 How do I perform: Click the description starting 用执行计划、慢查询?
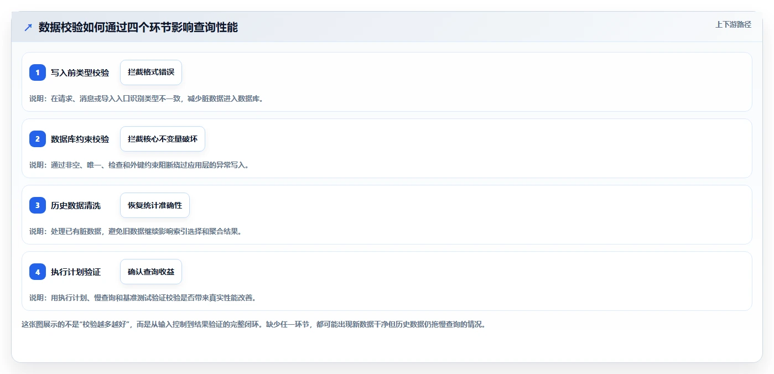143,298
